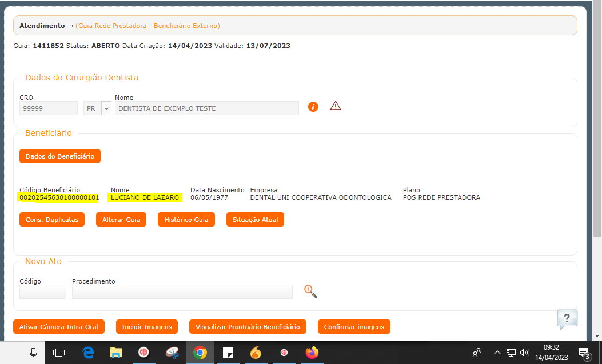Click the plan POS REDE PRESTADORA

pyautogui.click(x=441, y=197)
